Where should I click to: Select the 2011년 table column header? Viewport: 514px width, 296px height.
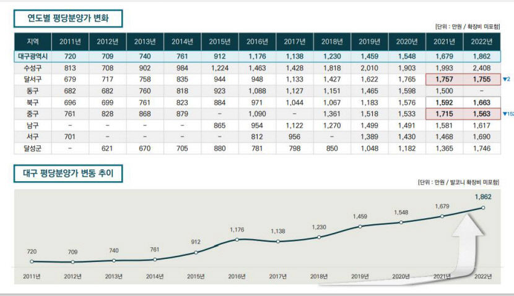point(70,41)
